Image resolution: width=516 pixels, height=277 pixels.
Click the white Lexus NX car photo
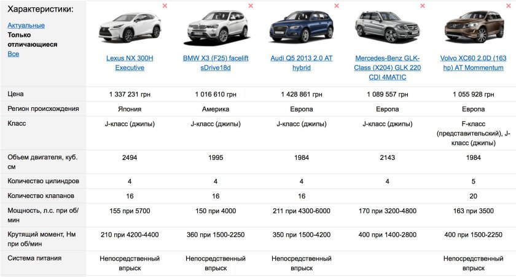(x=130, y=28)
